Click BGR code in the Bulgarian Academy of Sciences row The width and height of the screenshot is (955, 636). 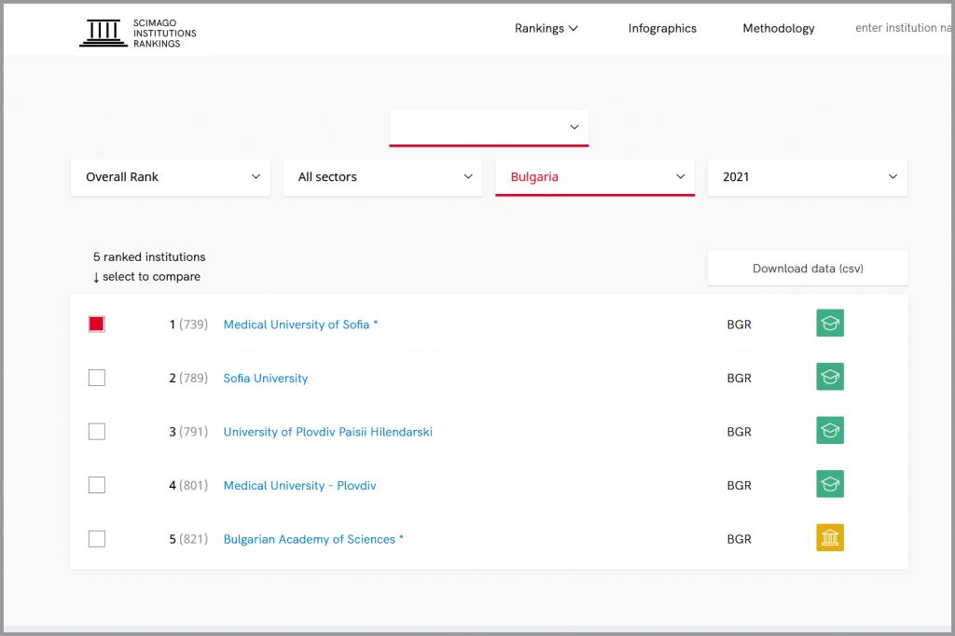(739, 539)
